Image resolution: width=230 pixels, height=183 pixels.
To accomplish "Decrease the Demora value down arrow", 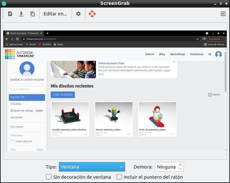I will (x=180, y=169).
